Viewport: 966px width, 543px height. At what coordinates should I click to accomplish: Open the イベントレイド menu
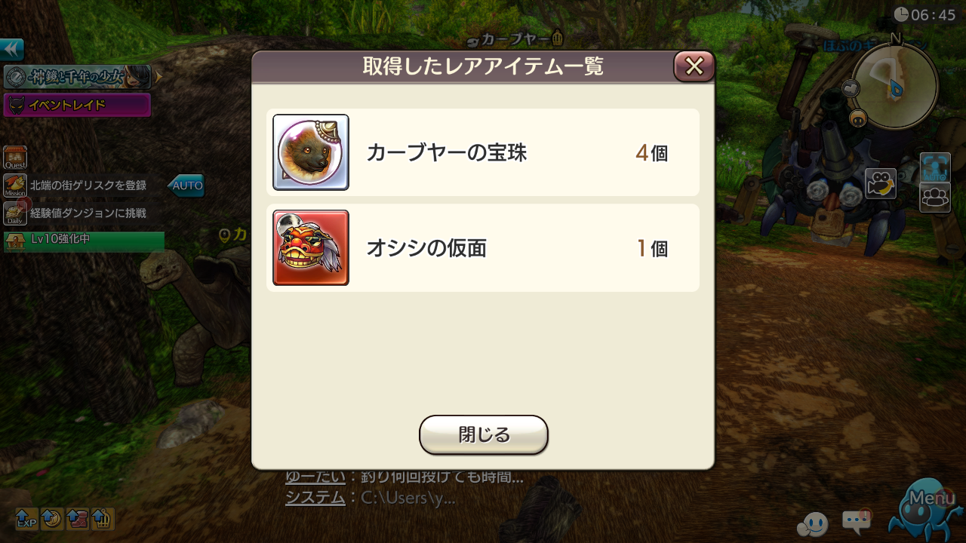click(77, 105)
